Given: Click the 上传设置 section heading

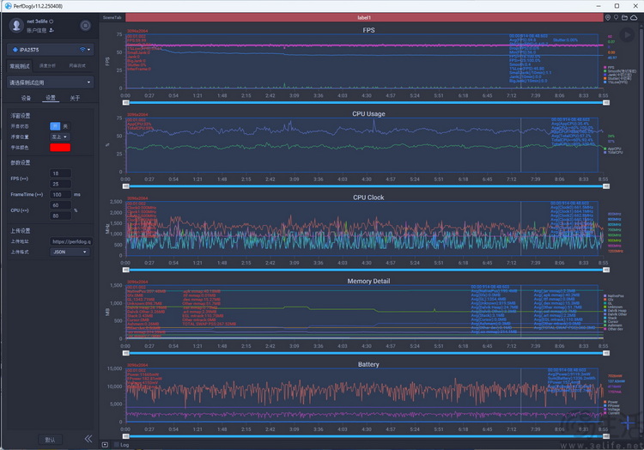Looking at the screenshot, I should point(20,231).
